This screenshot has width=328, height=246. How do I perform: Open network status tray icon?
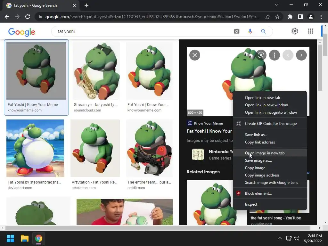point(289,238)
